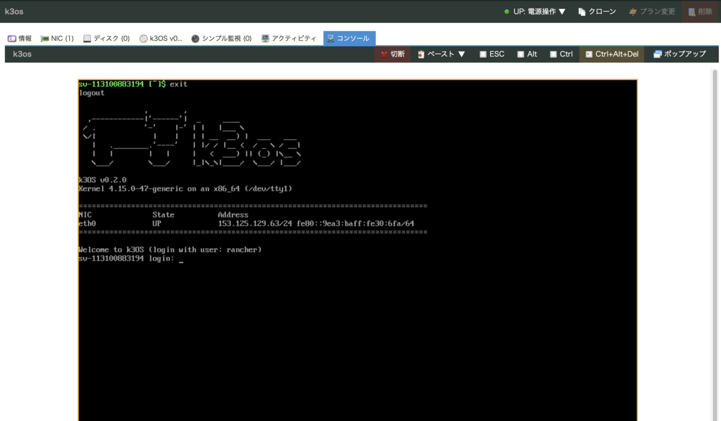The width and height of the screenshot is (721, 421).
Task: Click the Welcome to k3OS message
Action: (x=170, y=249)
